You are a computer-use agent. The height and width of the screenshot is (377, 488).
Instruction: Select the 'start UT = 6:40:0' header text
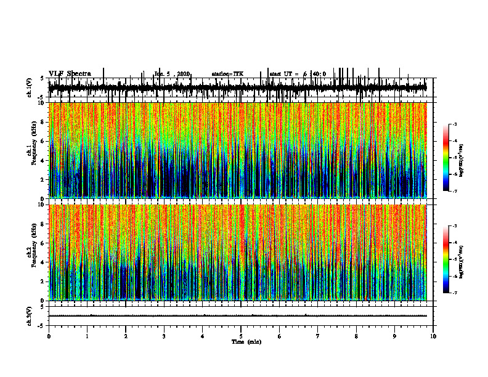pyautogui.click(x=298, y=74)
